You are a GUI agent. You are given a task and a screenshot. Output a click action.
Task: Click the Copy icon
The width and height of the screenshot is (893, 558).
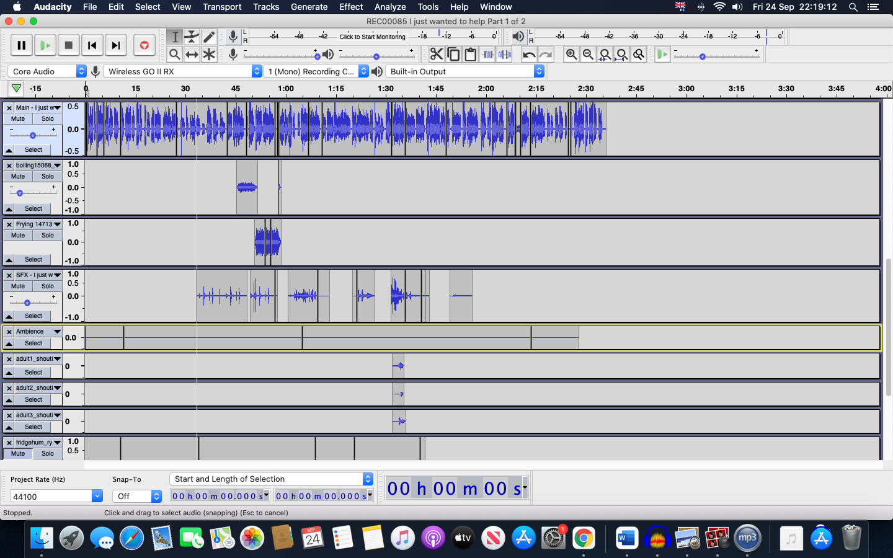453,55
